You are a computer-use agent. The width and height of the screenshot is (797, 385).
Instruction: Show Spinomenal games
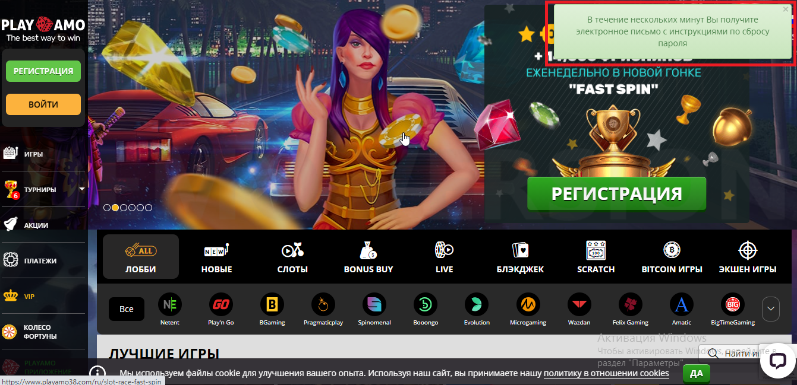374,310
